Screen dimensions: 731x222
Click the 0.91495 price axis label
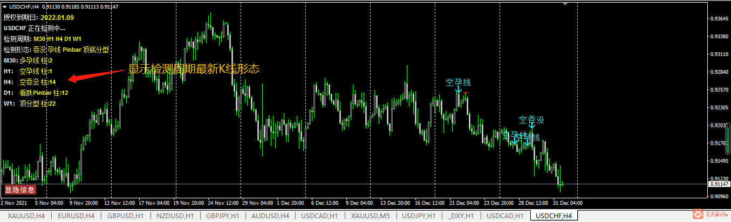tap(720, 161)
